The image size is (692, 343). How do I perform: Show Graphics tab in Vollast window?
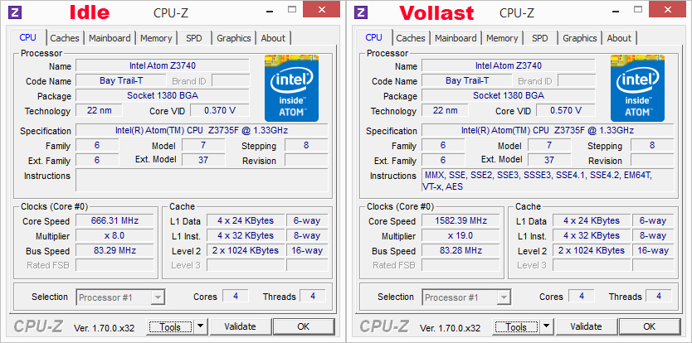(x=579, y=38)
